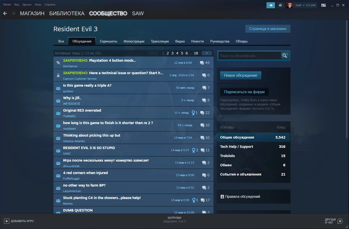Click envelope icon beside '4 red corners when injured'
The image size is (349, 229).
pyautogui.click(x=58, y=176)
